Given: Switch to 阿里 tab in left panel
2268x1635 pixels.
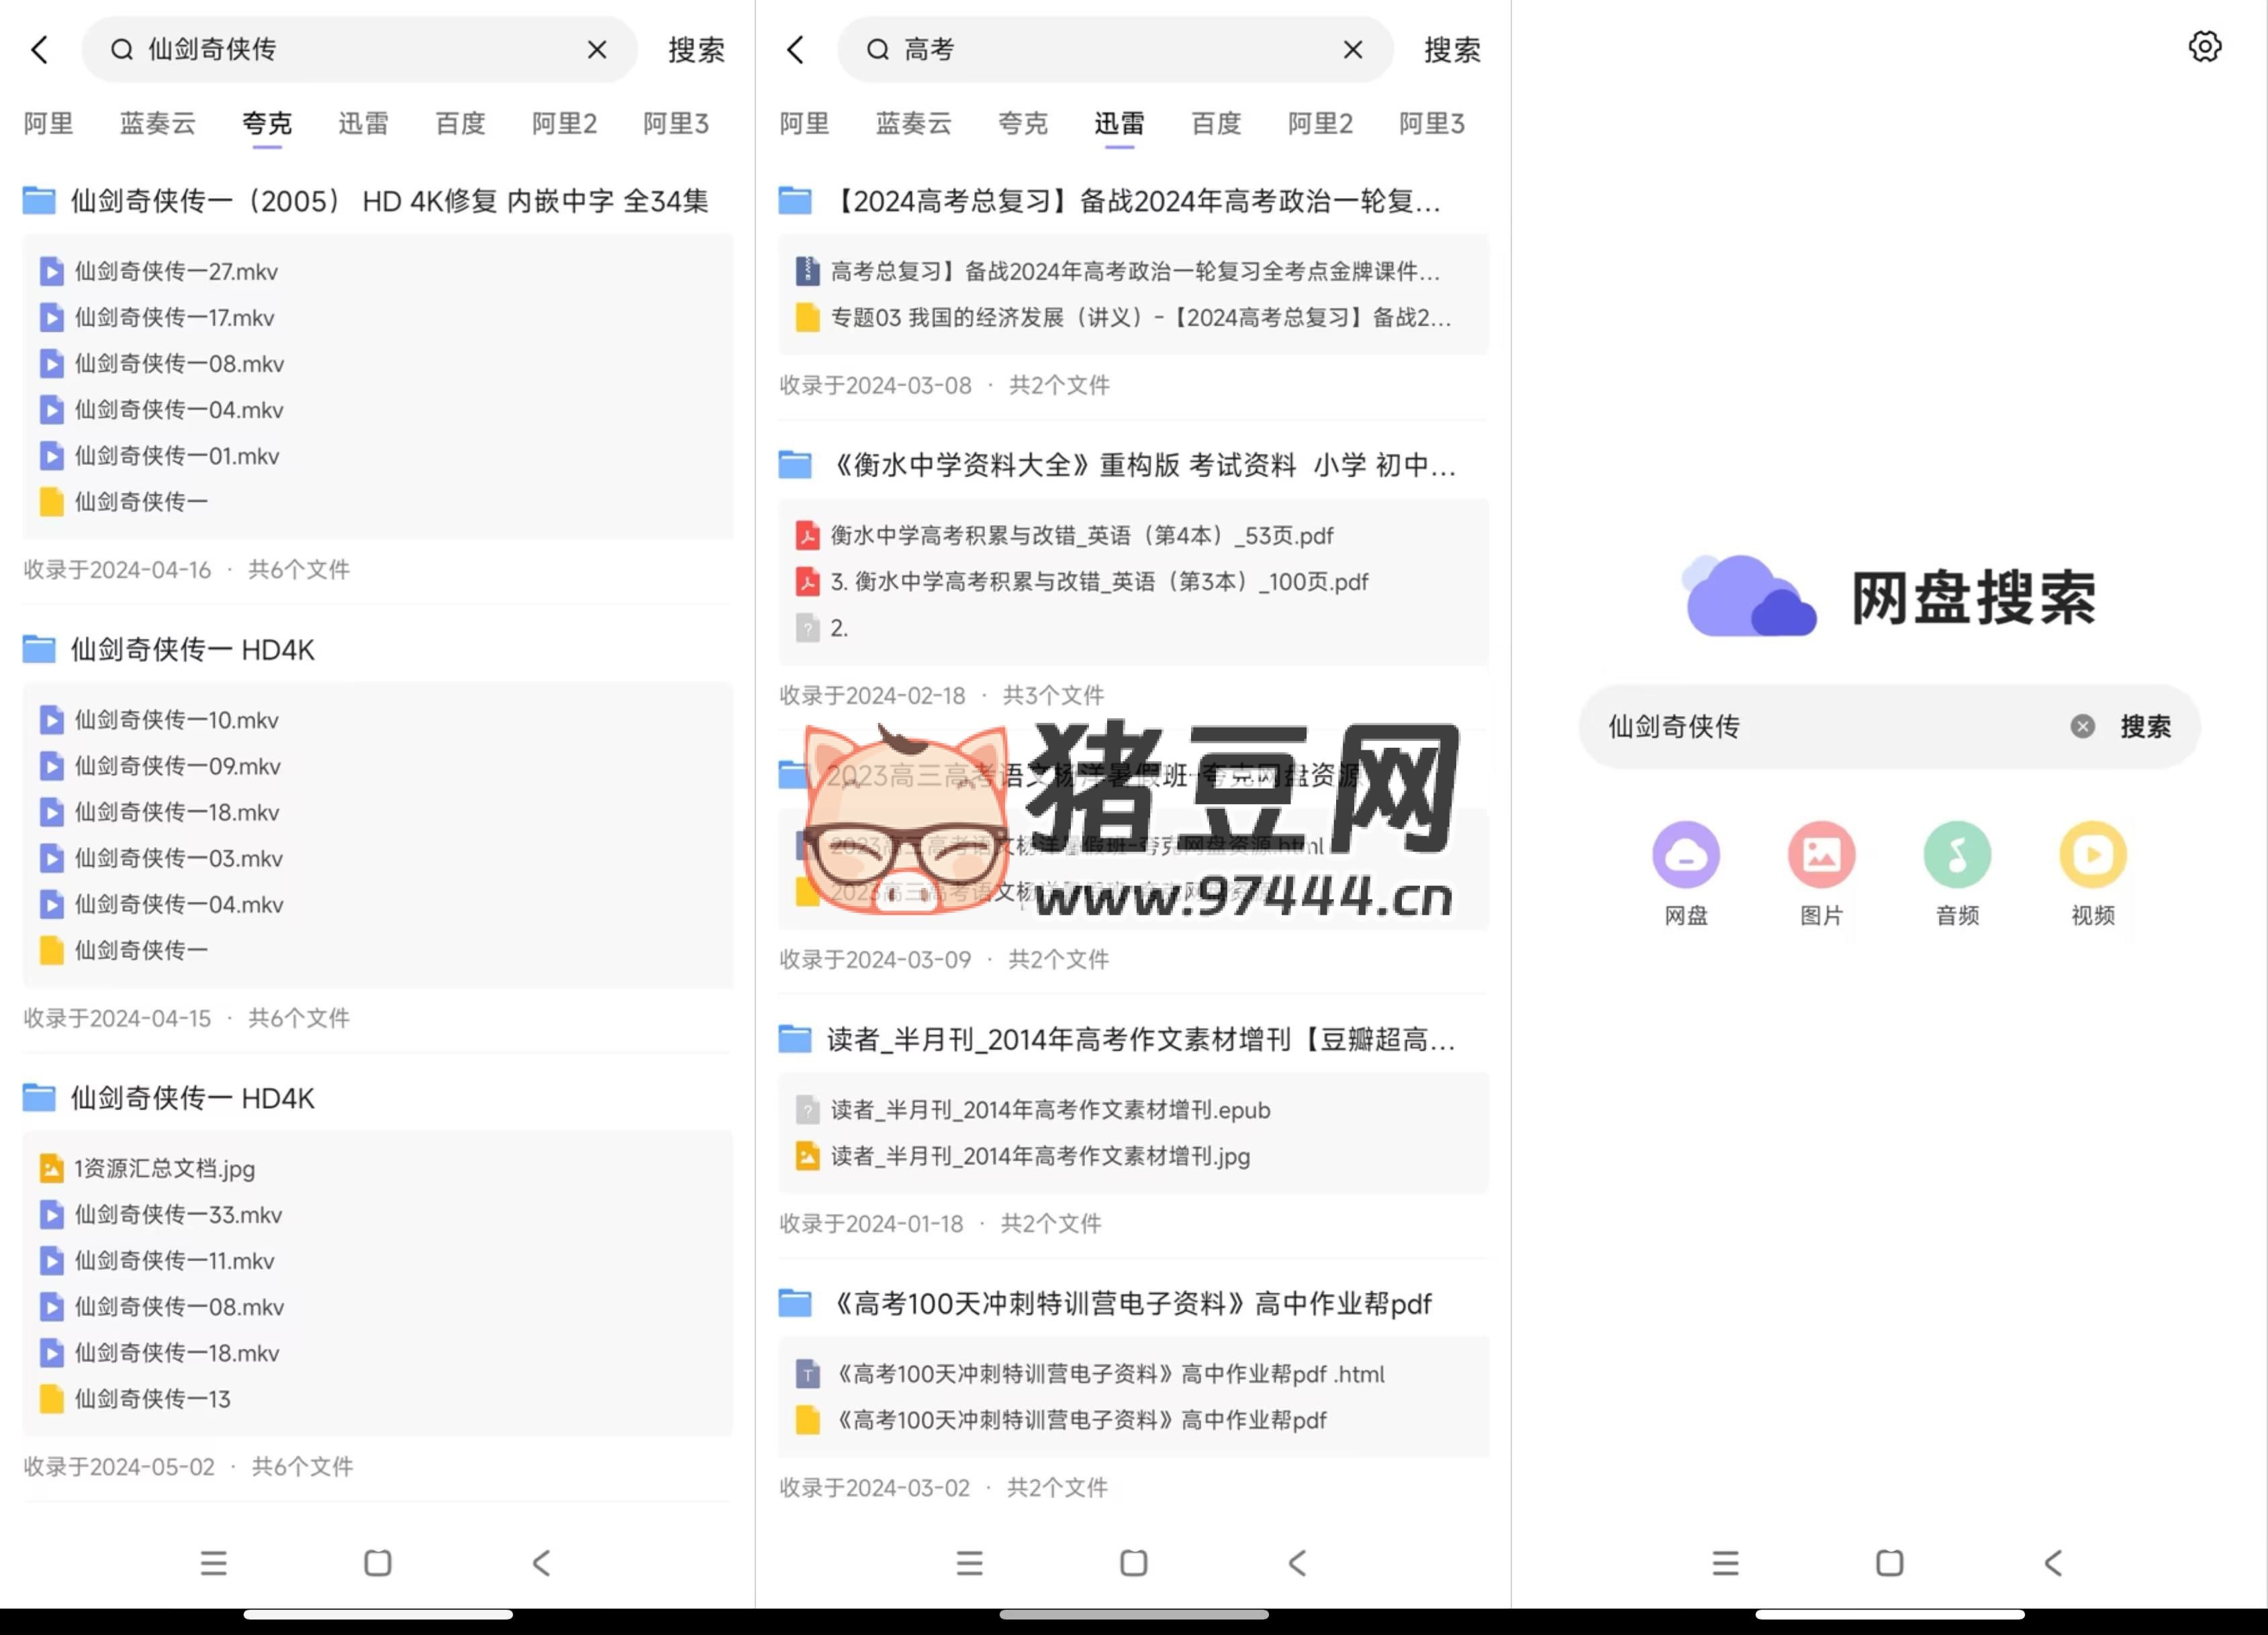Looking at the screenshot, I should [48, 124].
